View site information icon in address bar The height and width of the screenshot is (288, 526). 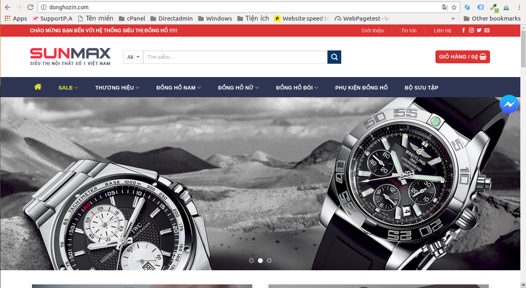coord(44,7)
